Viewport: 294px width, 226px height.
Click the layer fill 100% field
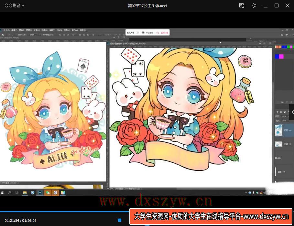click(x=284, y=121)
